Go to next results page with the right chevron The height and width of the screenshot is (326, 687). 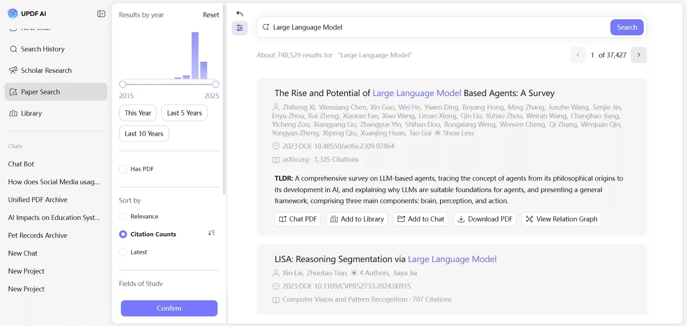tap(639, 55)
